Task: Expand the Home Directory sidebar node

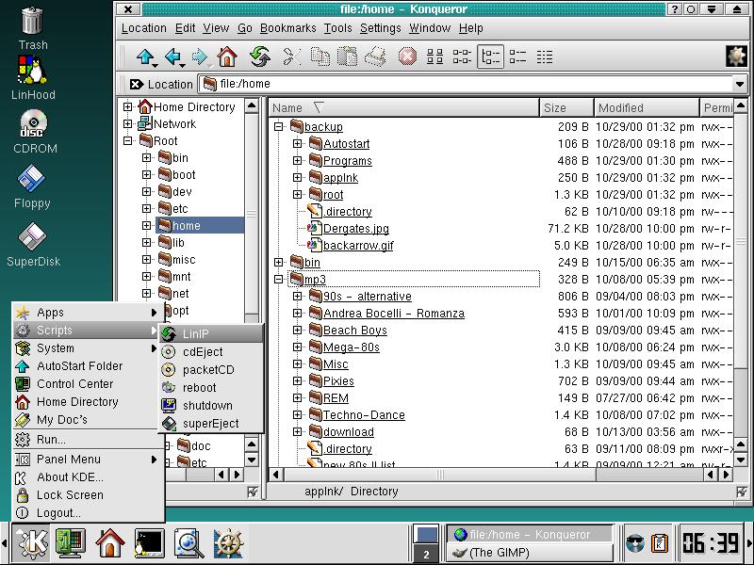Action: pos(127,107)
